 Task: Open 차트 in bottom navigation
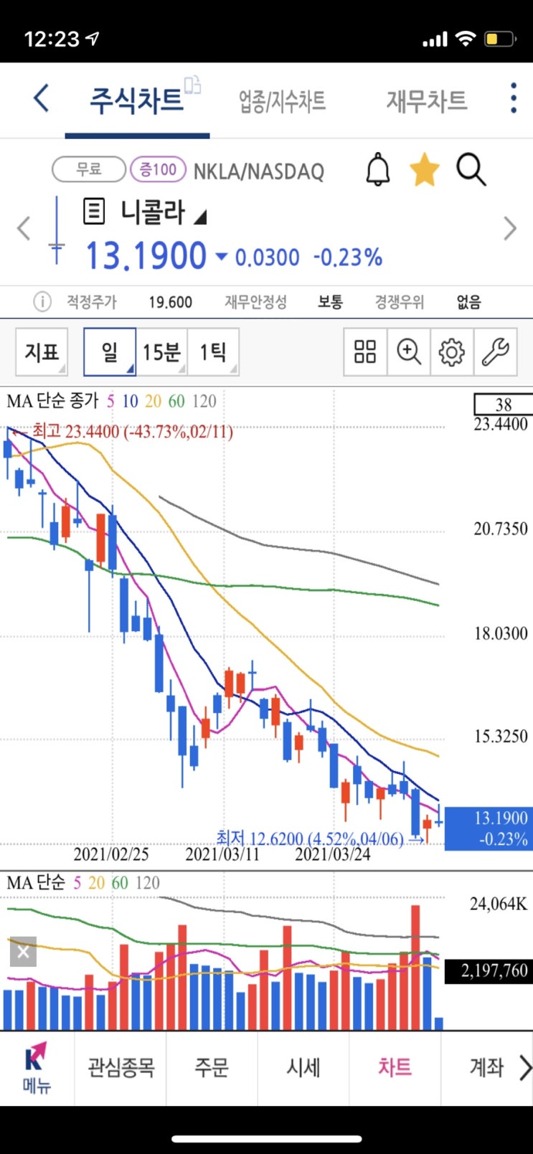tap(395, 1068)
